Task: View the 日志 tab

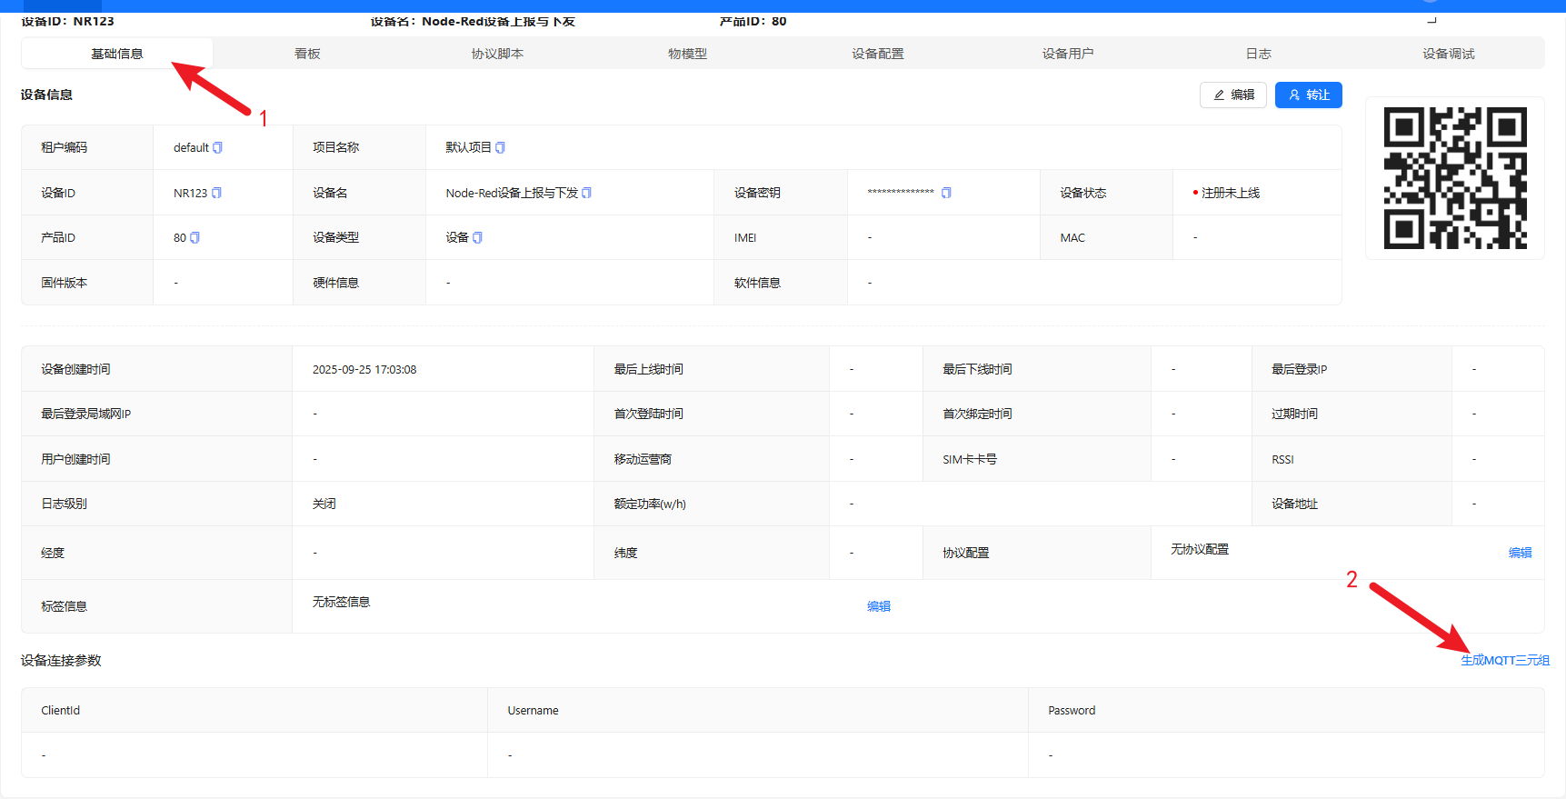Action: 1258,54
